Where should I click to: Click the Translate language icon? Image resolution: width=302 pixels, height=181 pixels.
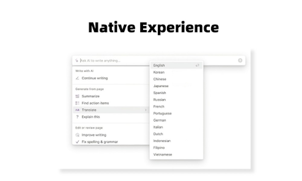pos(77,110)
